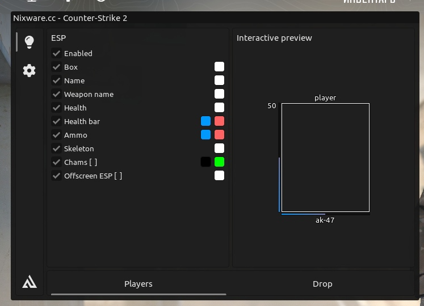The height and width of the screenshot is (306, 424).
Task: Switch to the Drop tab
Action: 322,284
